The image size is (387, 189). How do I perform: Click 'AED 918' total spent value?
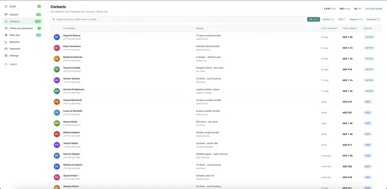[x=347, y=70]
